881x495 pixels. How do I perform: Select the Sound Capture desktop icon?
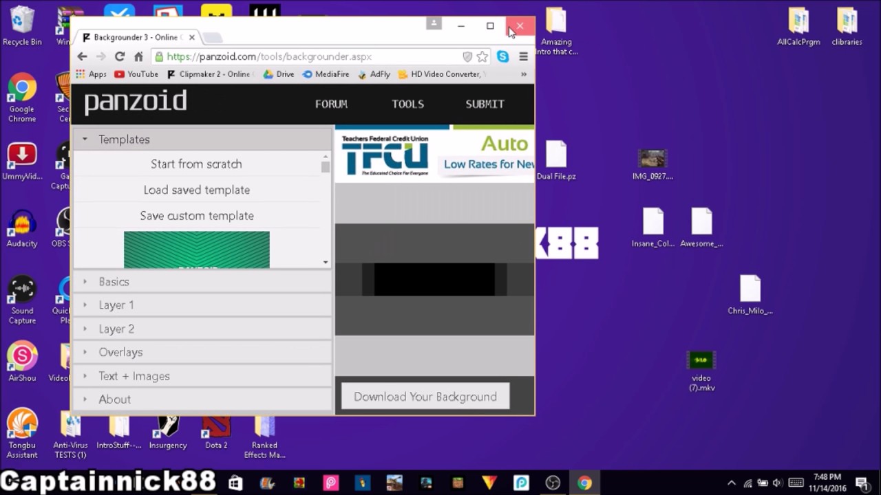(x=22, y=300)
